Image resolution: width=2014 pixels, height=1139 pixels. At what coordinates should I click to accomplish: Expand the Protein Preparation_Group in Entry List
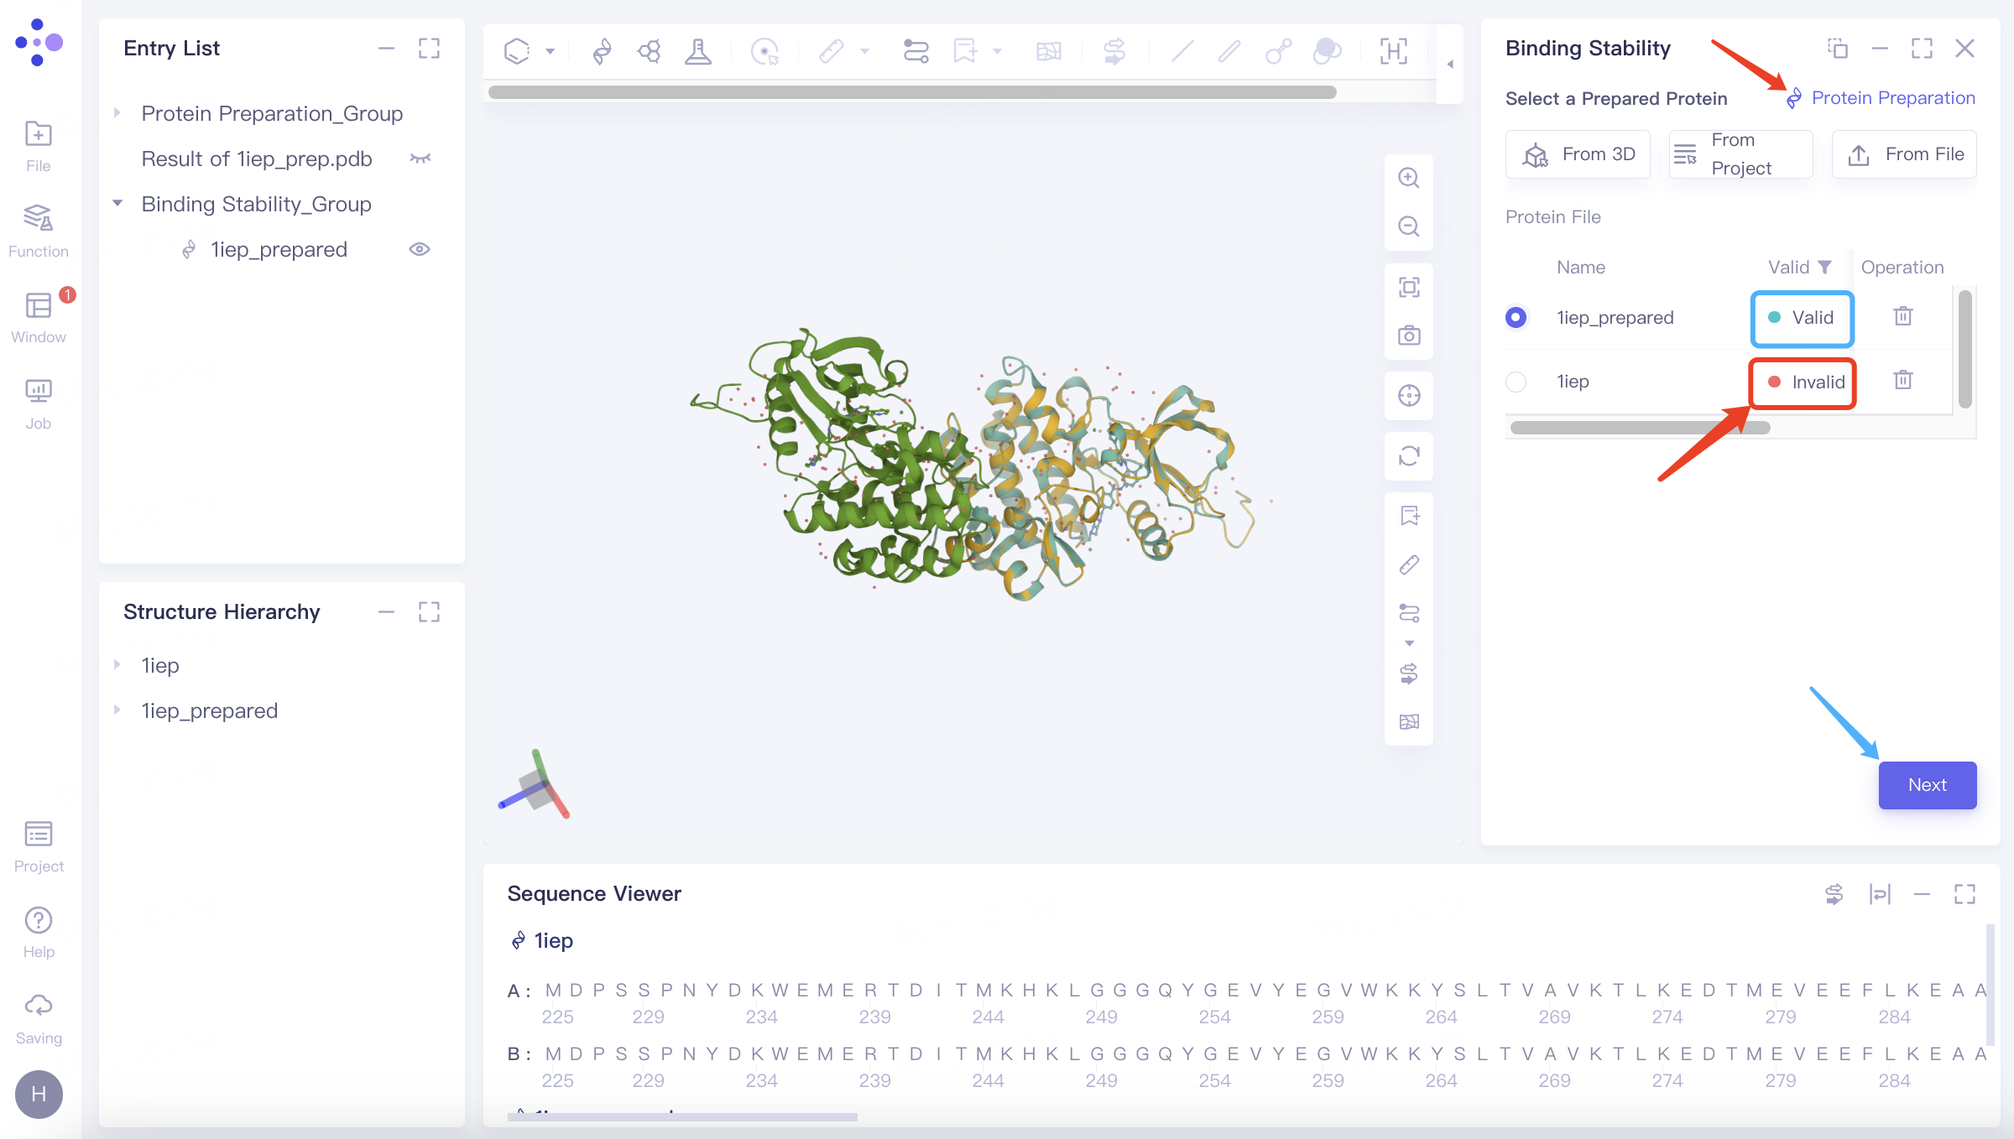(117, 112)
